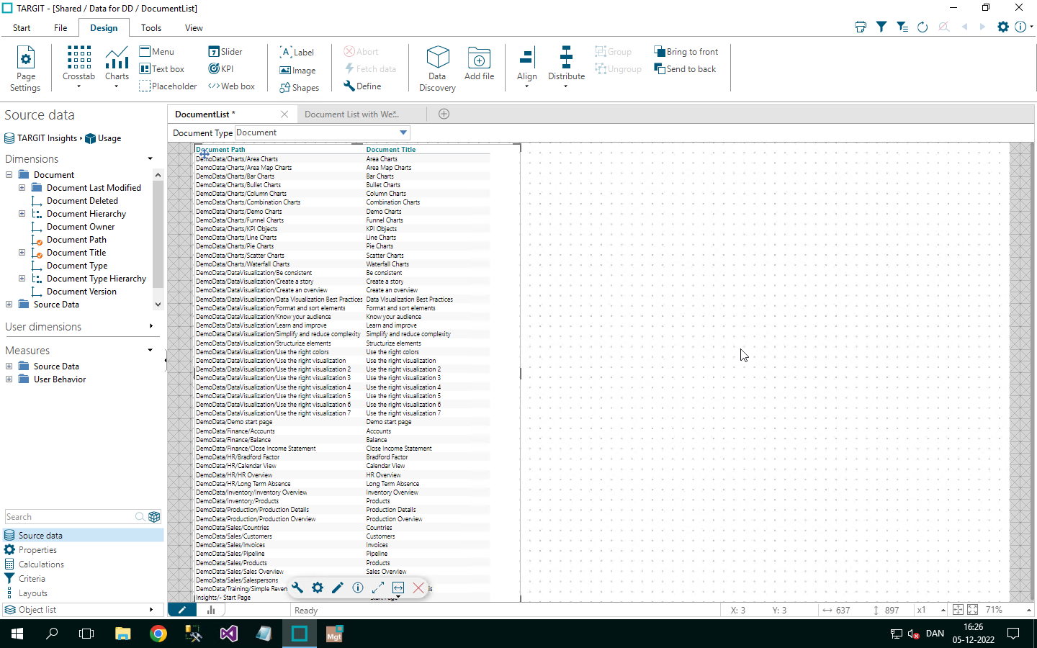This screenshot has height=648, width=1037.
Task: Click the info icon in floating toolbar
Action: (x=358, y=588)
